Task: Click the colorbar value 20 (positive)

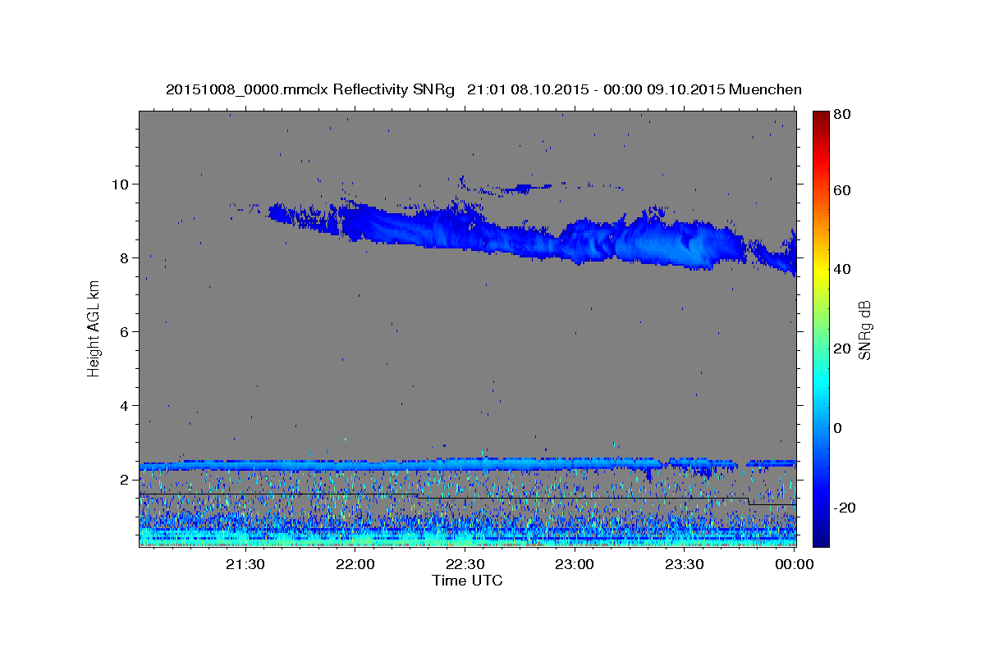Action: 843,348
